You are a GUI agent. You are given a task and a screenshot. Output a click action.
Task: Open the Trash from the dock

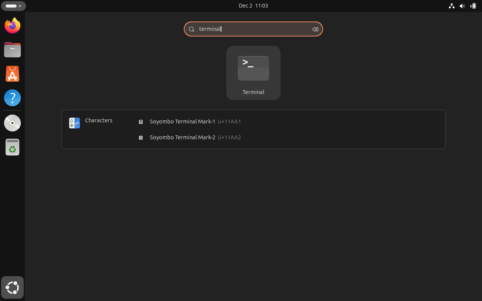click(12, 147)
